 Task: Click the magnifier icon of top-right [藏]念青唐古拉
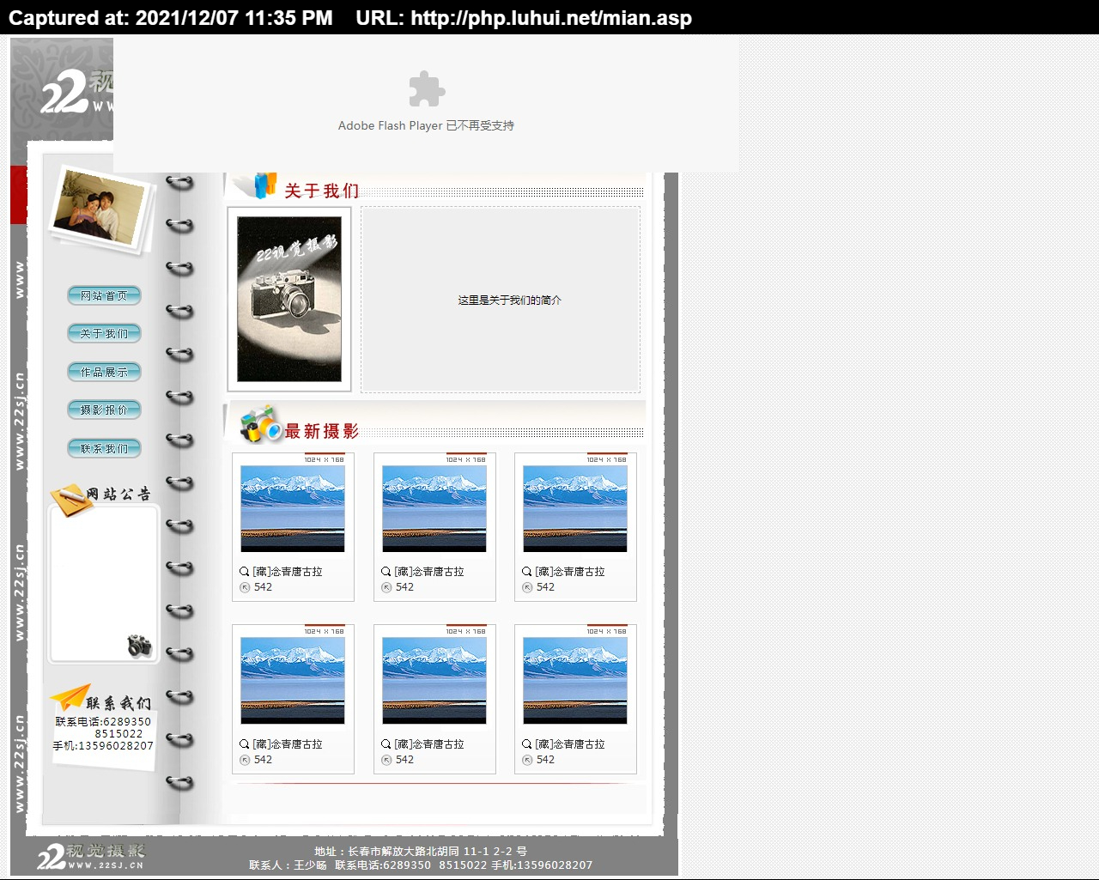pyautogui.click(x=527, y=572)
